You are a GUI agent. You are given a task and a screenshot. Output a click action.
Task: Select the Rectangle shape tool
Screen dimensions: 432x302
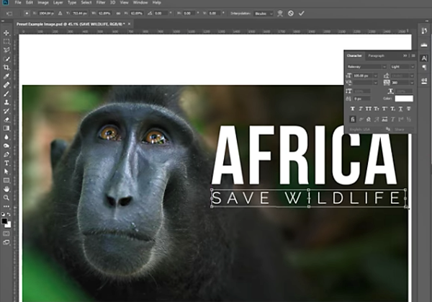click(6, 180)
